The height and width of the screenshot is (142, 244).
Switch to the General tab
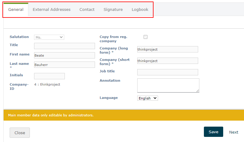[x=16, y=10]
